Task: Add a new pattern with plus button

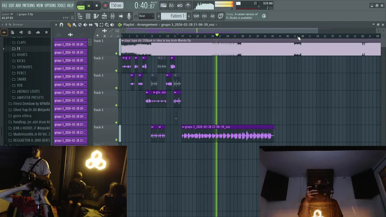Action: click(189, 16)
